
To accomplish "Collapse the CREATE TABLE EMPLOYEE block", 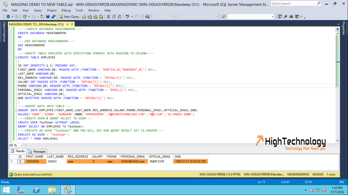I will click(x=16, y=57).
